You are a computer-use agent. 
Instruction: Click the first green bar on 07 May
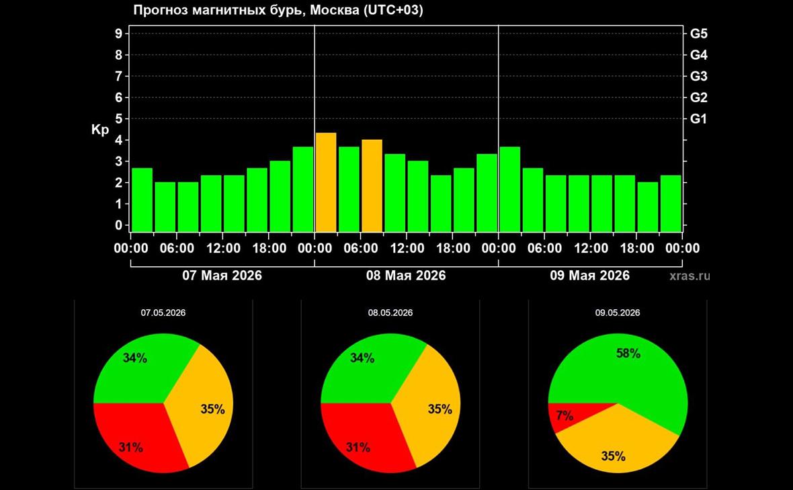(142, 200)
